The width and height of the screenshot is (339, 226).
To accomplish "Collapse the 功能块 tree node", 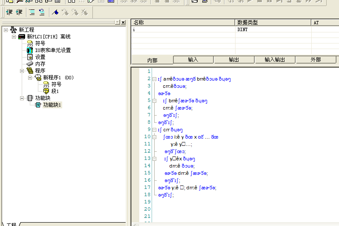I will click(x=22, y=98).
